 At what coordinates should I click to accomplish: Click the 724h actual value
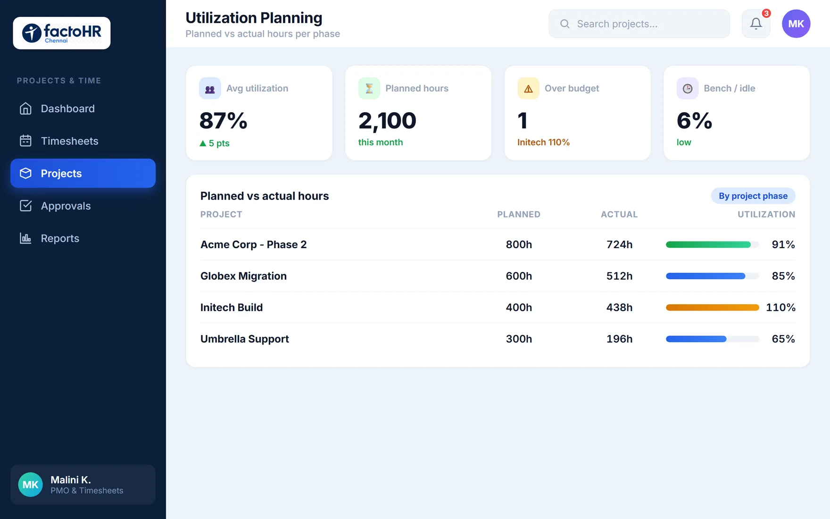pos(619,244)
